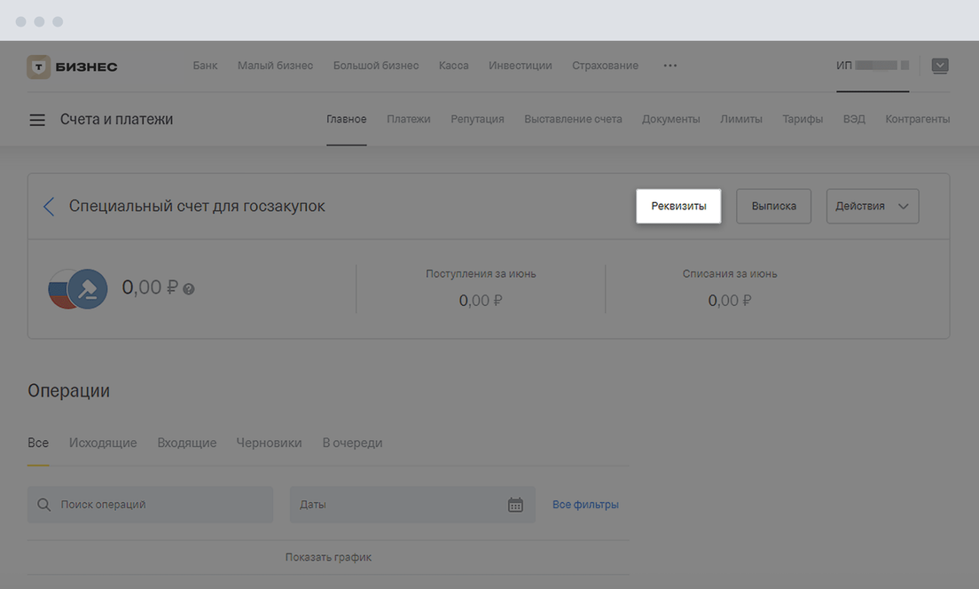Click the Поиск операций search field
The image size is (979, 589).
pyautogui.click(x=151, y=505)
